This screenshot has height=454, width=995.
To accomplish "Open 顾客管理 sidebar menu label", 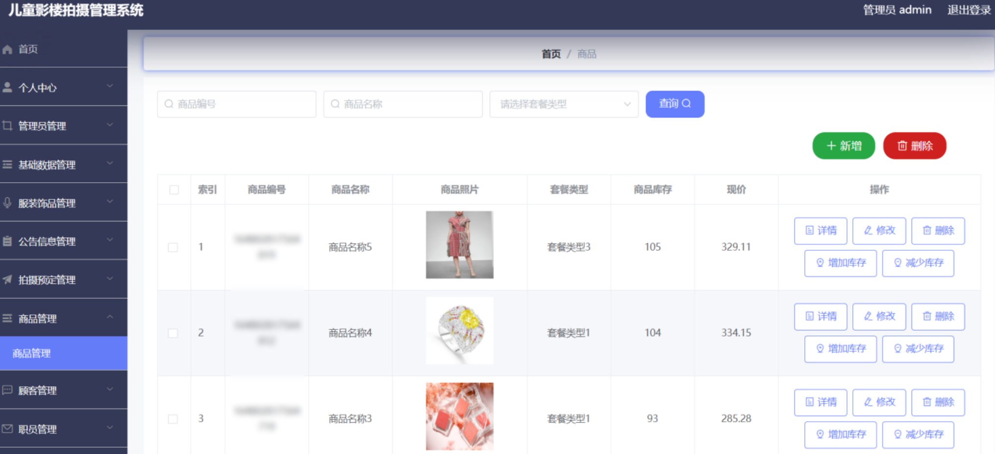I will pos(37,390).
